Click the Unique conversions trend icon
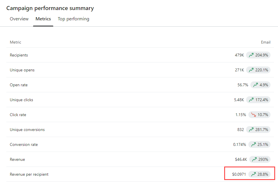The height and width of the screenshot is (182, 278). tap(251, 130)
